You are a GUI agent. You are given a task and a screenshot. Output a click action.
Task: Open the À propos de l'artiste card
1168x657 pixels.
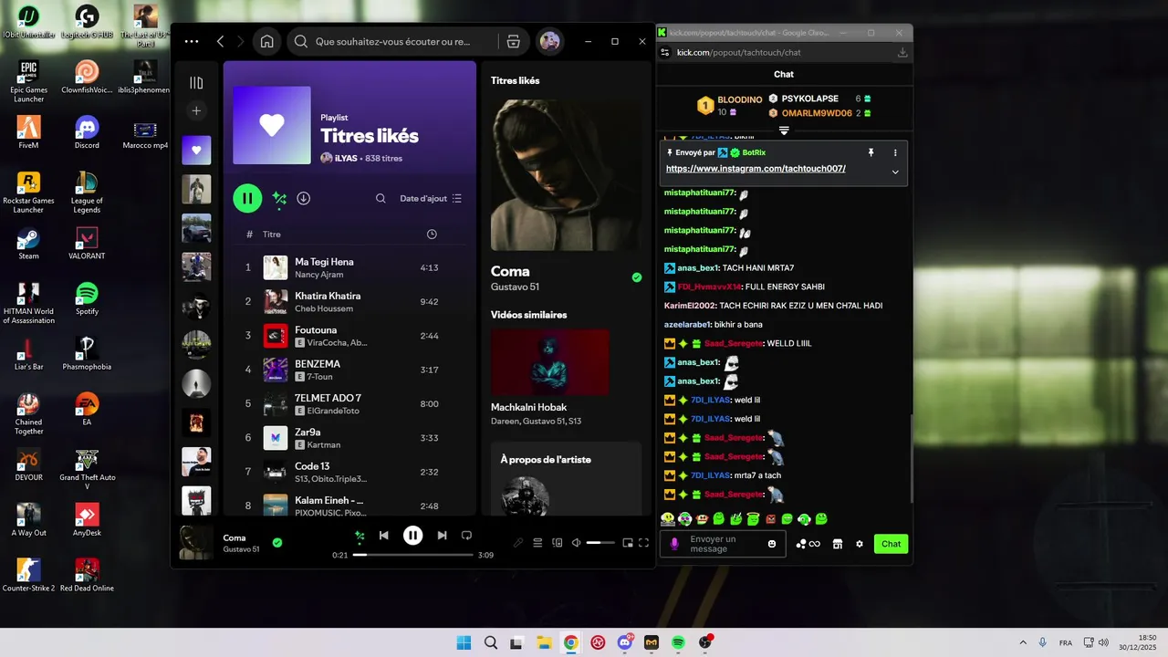click(566, 479)
